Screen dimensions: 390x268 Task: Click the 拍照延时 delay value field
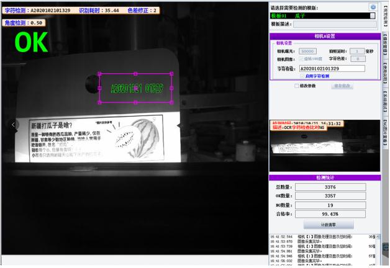click(x=357, y=51)
